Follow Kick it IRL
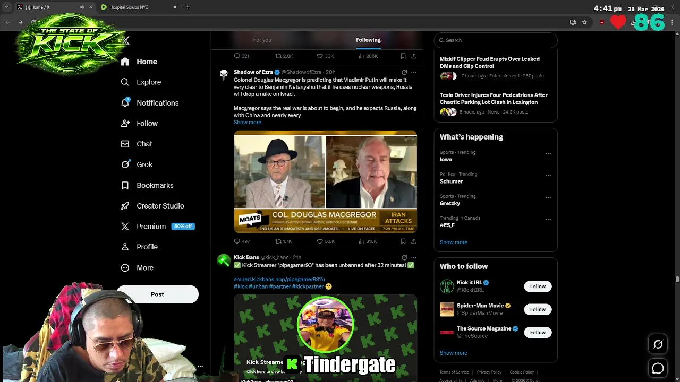680x382 pixels. pyautogui.click(x=538, y=286)
